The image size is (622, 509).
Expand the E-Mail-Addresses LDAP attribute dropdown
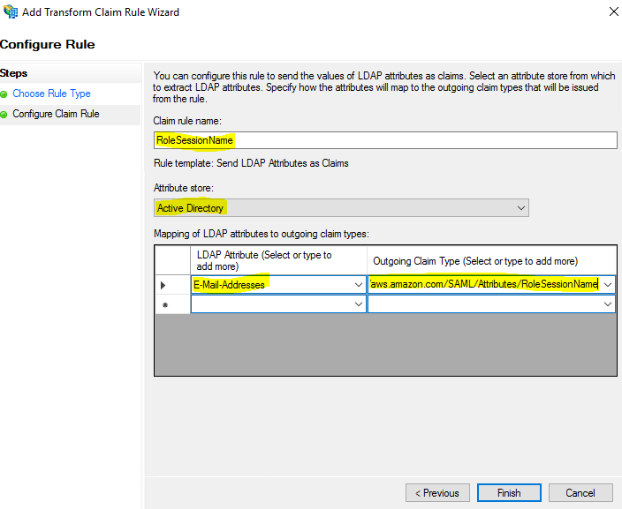coord(358,284)
